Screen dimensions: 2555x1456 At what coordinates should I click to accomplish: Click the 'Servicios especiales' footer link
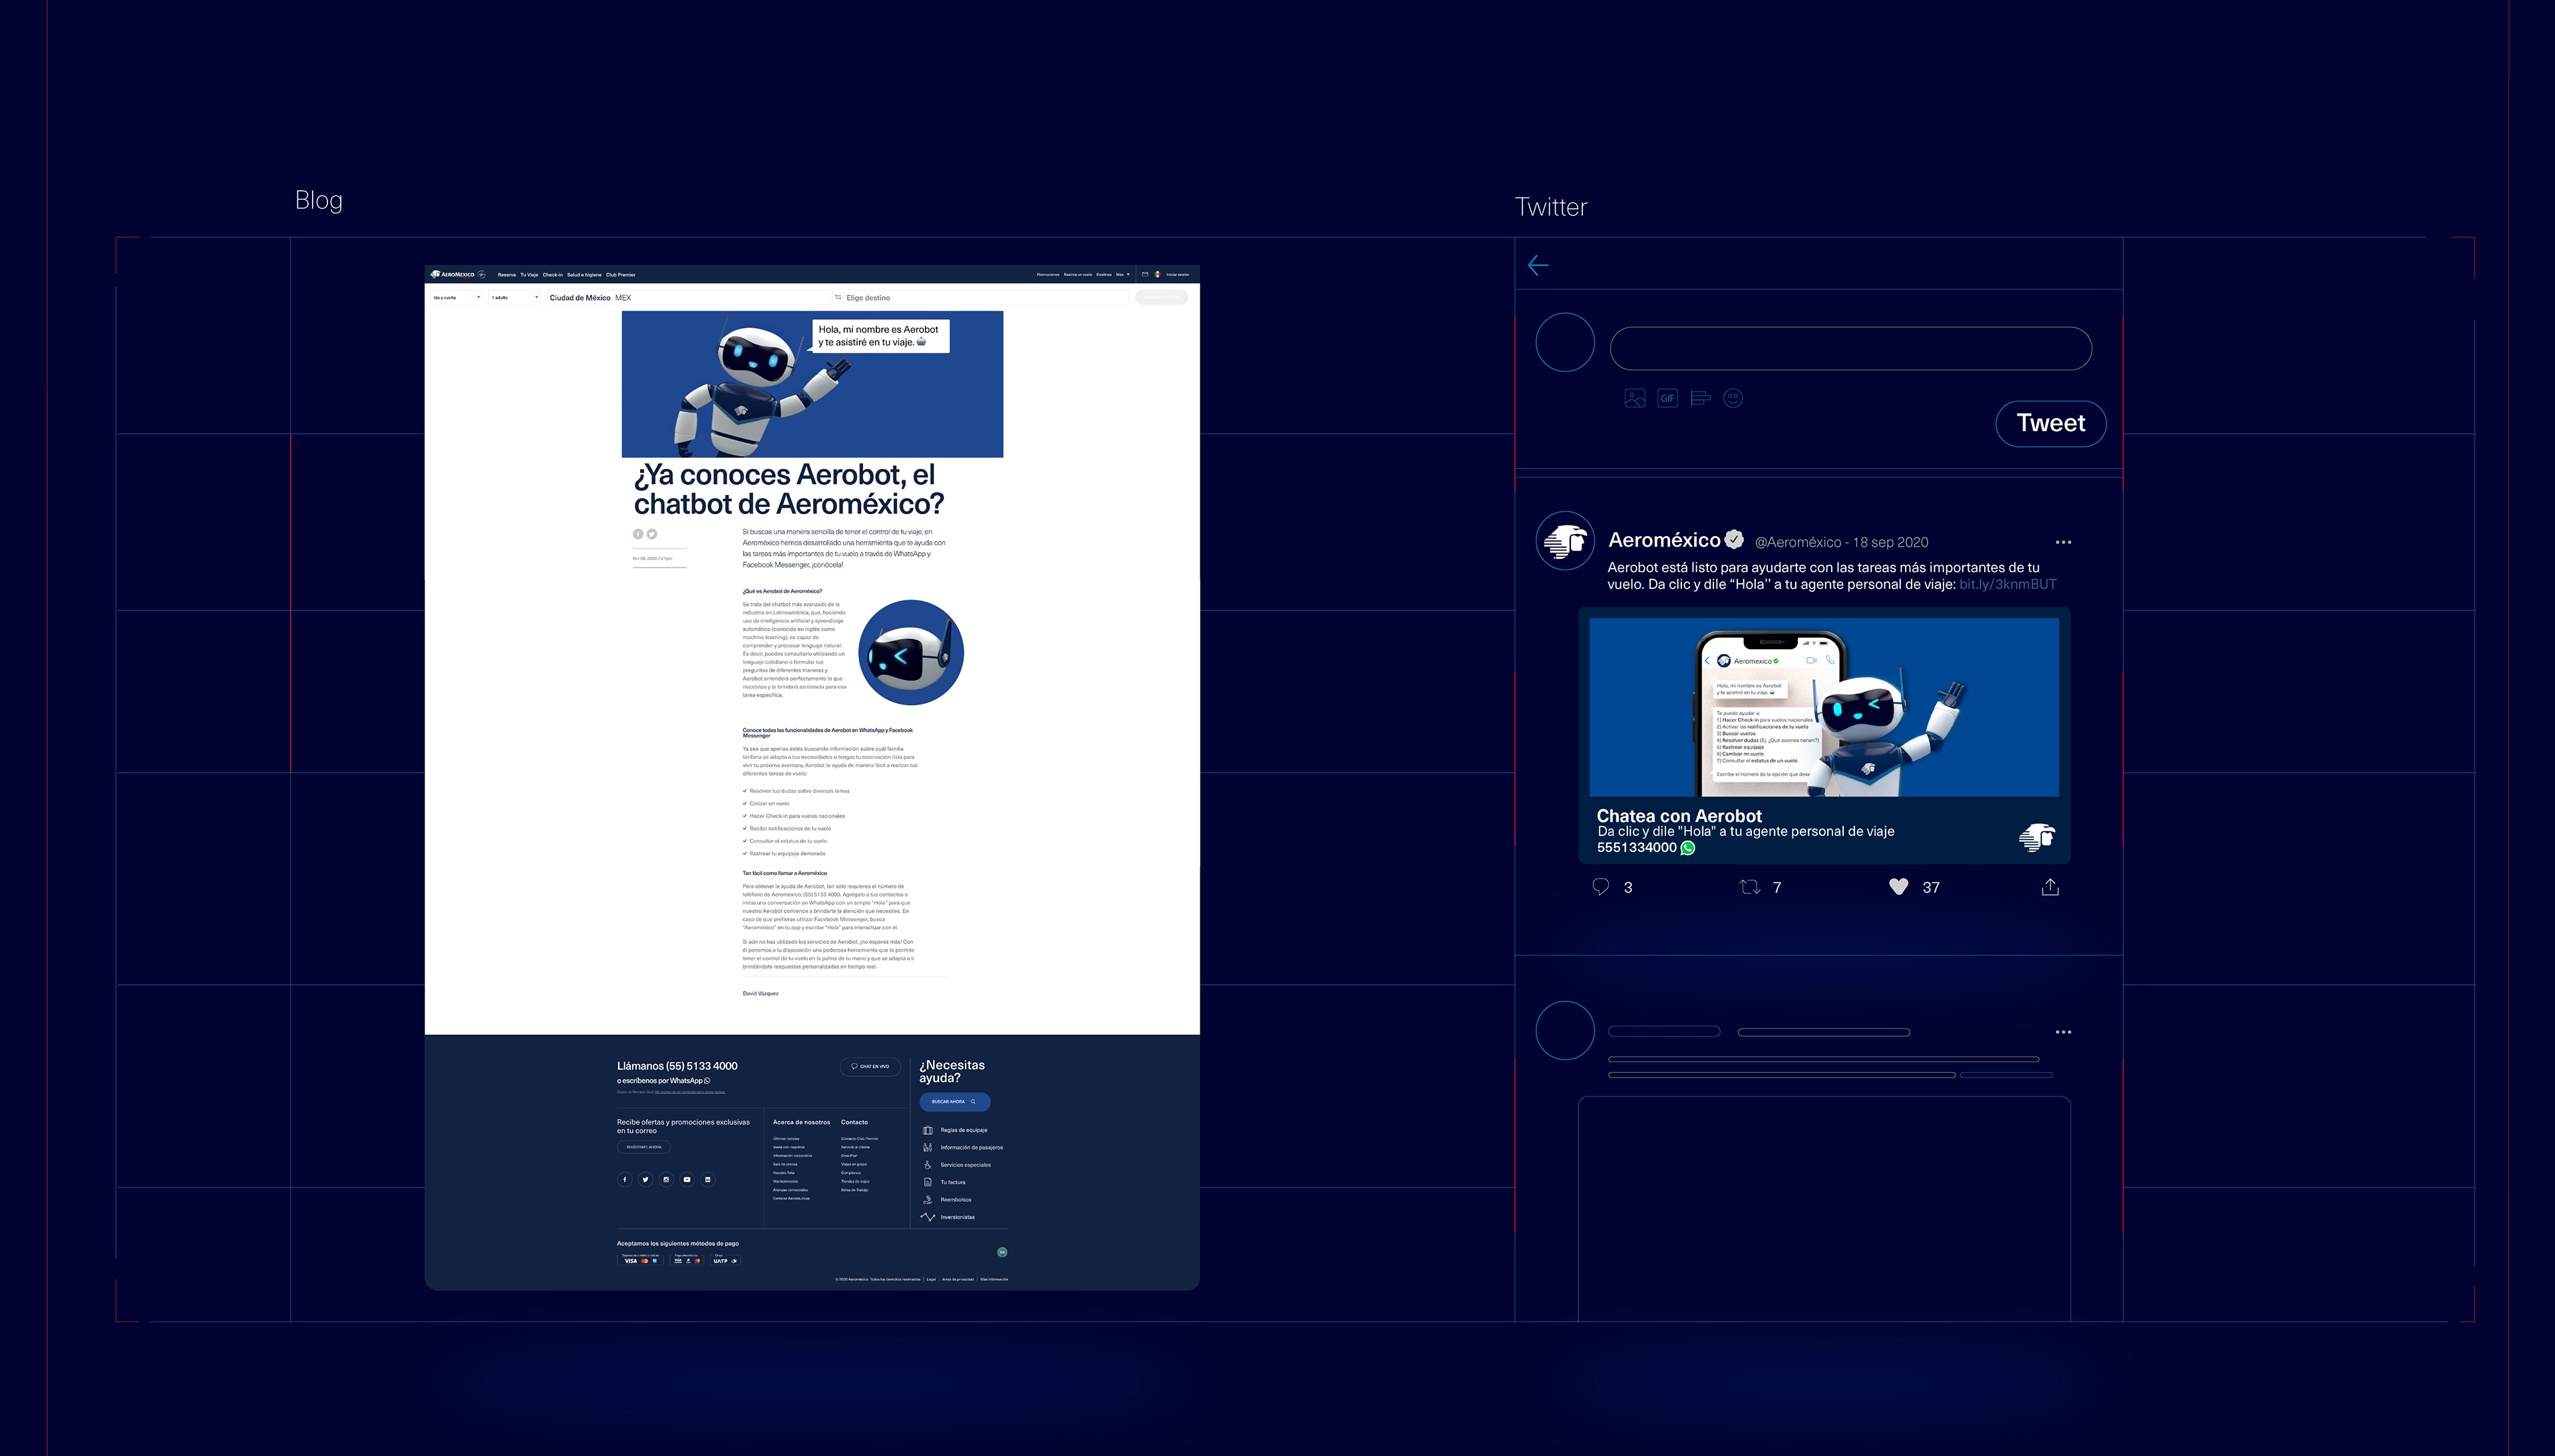965,1164
